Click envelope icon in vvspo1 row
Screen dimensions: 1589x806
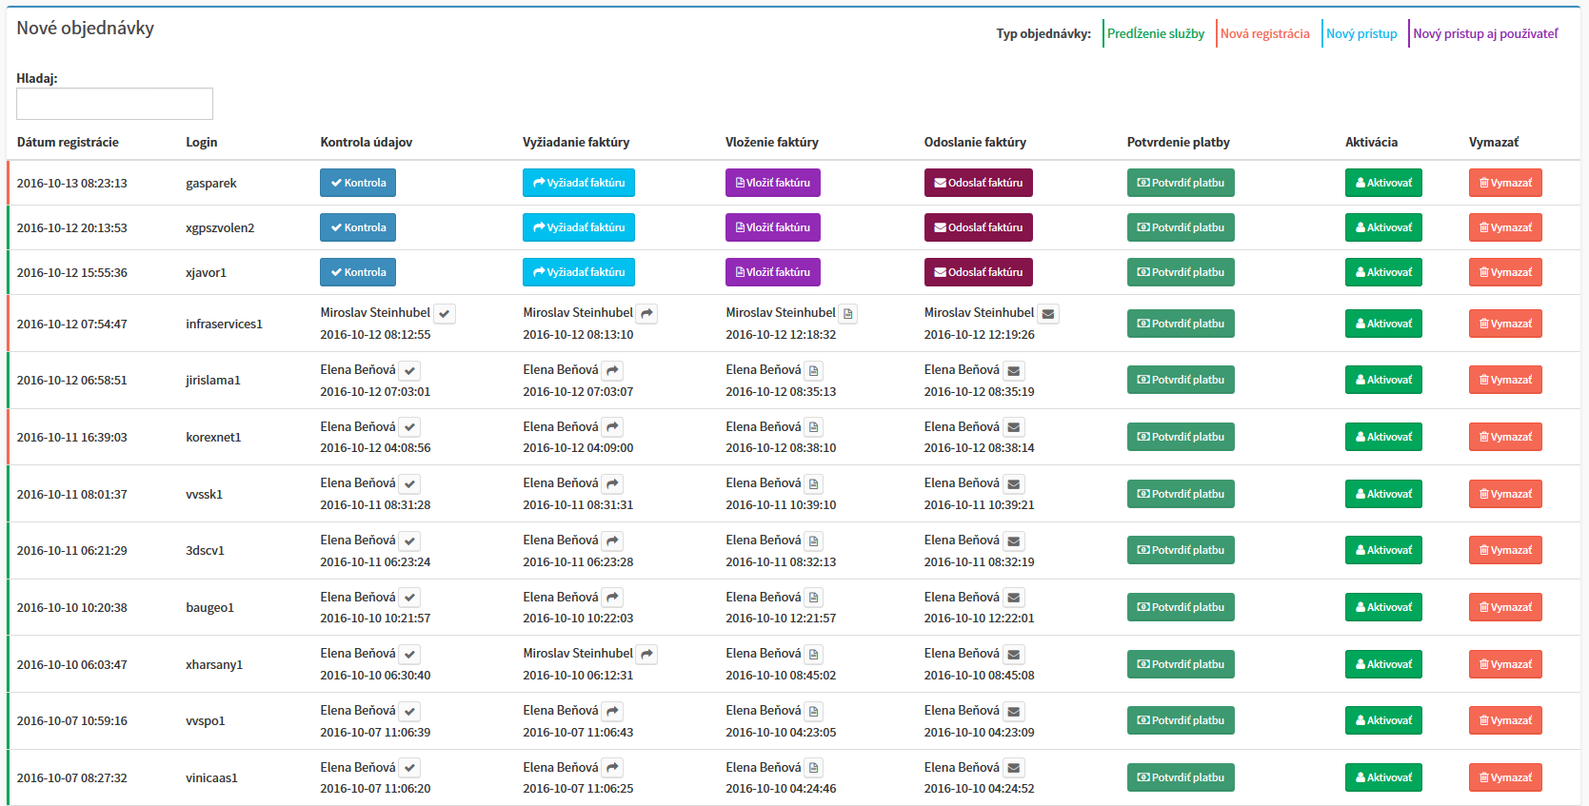1014,711
